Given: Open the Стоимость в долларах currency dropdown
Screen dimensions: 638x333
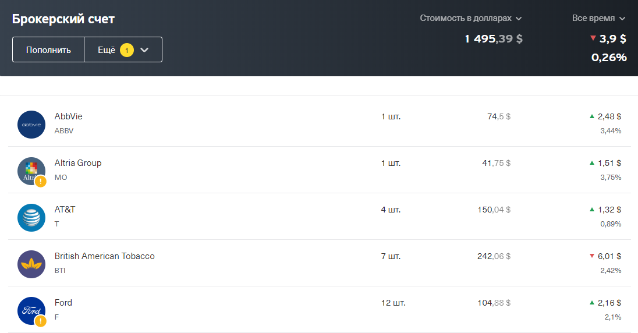Looking at the screenshot, I should click(x=470, y=18).
